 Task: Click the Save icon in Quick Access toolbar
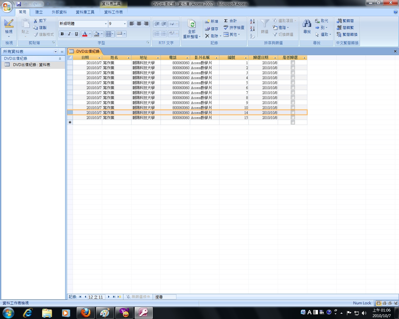[x=19, y=4]
